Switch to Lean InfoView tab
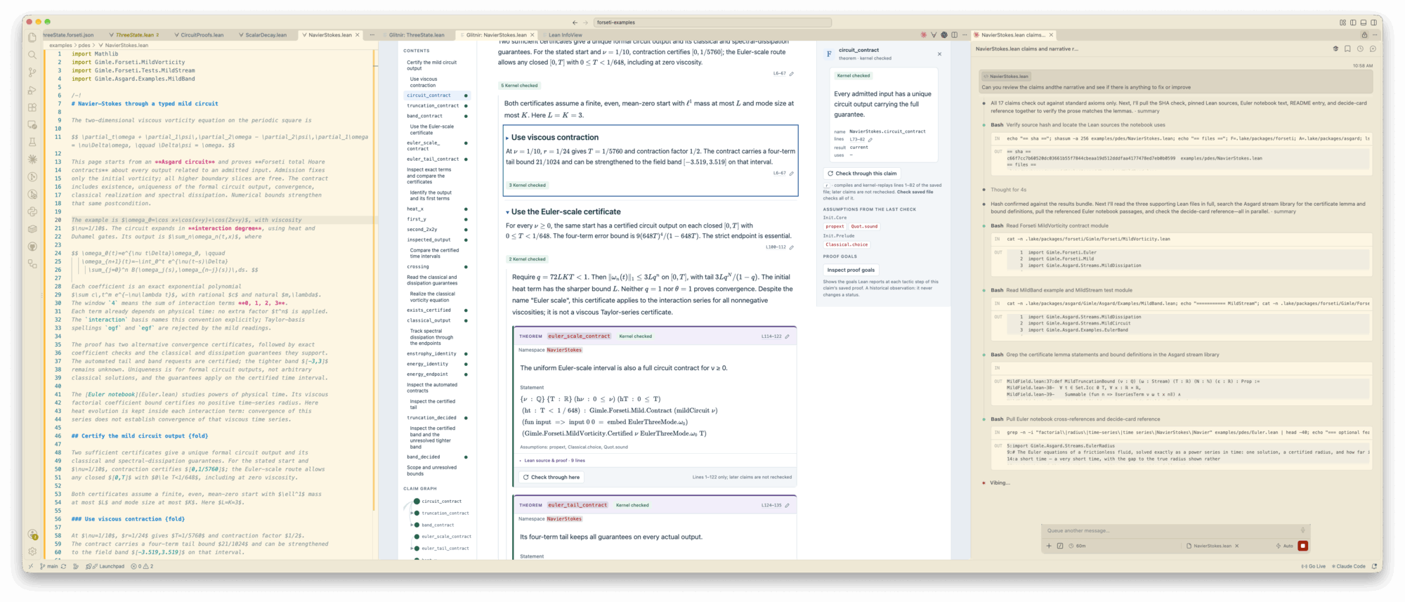This screenshot has height=602, width=1405. click(565, 34)
